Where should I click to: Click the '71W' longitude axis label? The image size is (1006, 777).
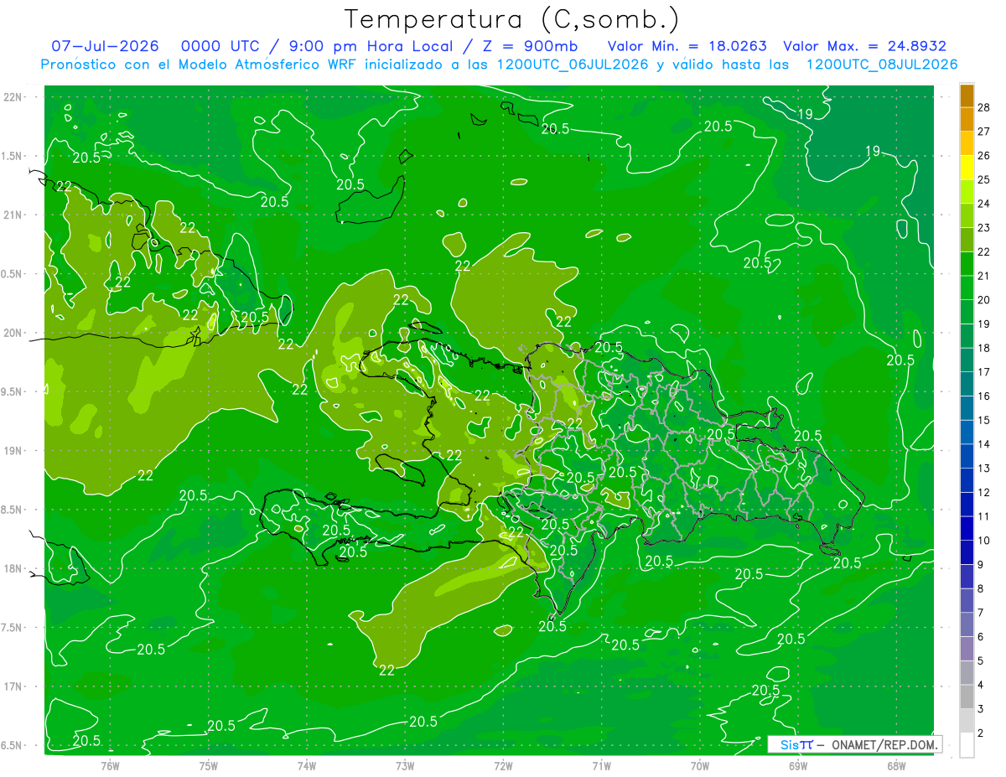601,766
